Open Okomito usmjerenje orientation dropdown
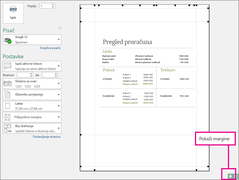The height and width of the screenshot is (180, 239). [x=32, y=95]
